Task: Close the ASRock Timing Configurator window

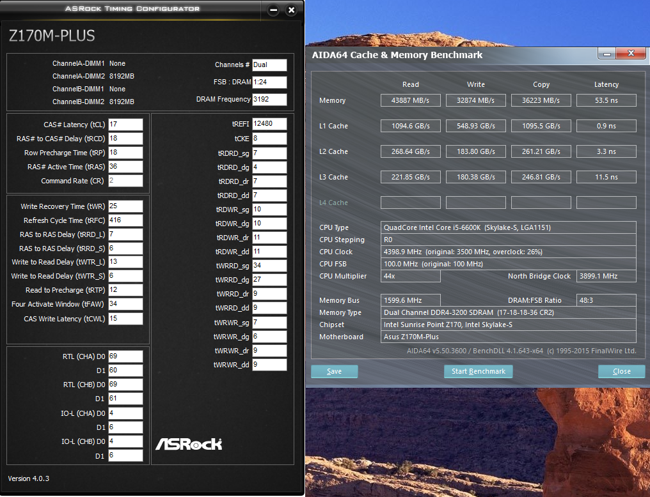Action: [292, 10]
